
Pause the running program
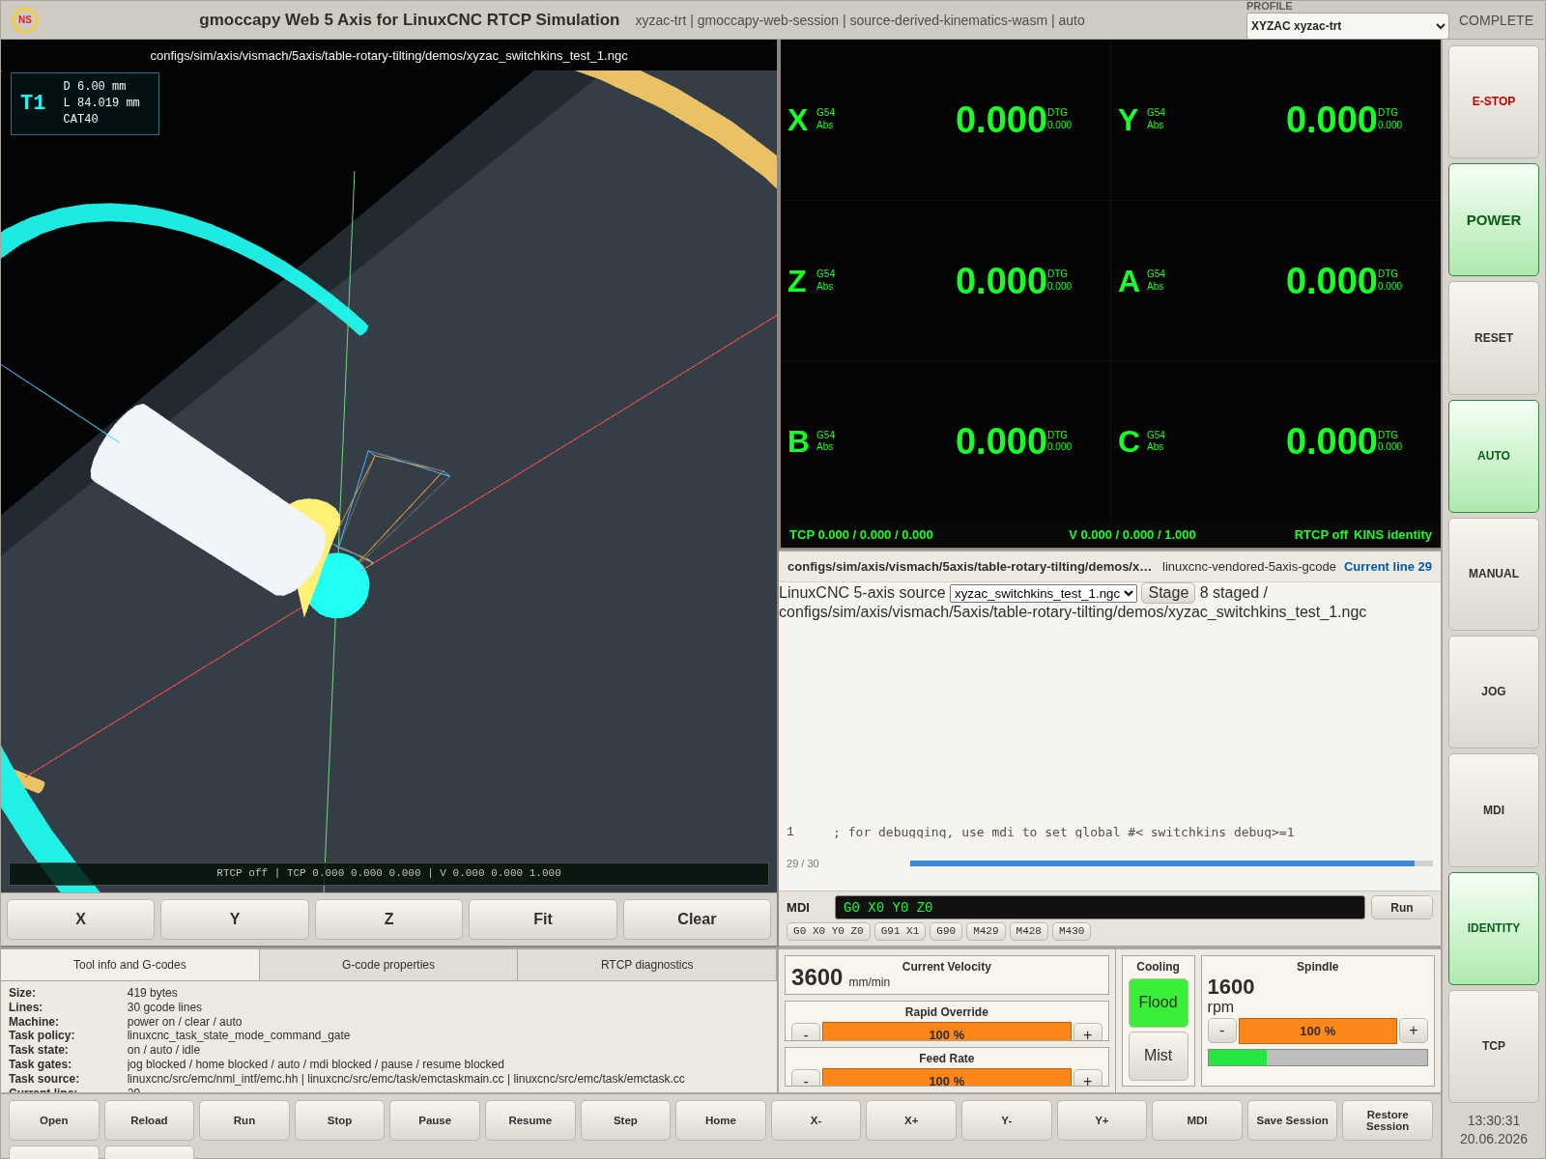[x=435, y=1120]
